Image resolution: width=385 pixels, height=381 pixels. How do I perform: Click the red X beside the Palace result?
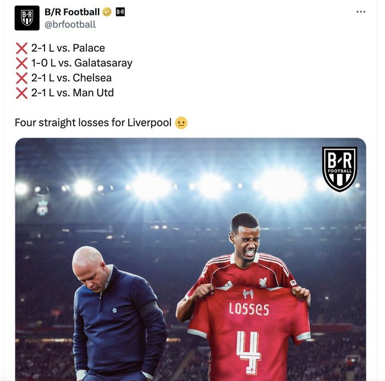21,48
